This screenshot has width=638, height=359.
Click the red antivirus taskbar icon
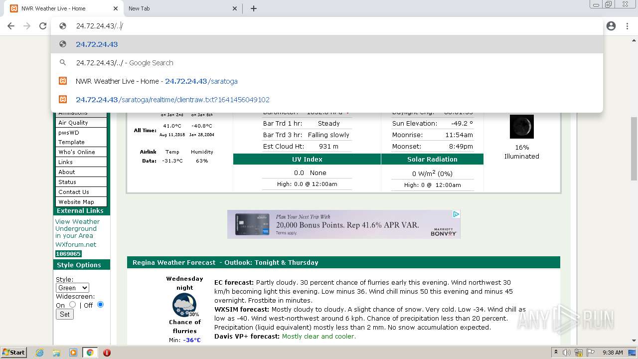(107, 353)
